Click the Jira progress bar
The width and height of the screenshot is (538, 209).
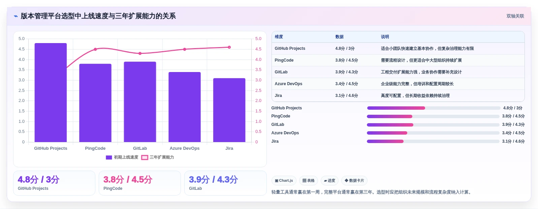click(433, 141)
